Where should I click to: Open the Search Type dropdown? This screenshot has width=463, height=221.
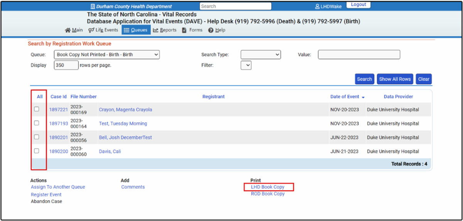261,55
